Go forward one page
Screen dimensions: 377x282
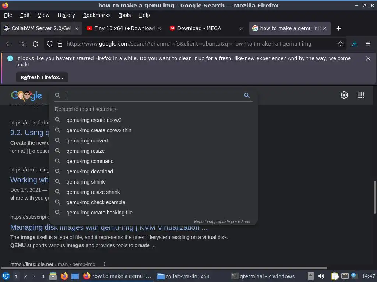(22, 44)
